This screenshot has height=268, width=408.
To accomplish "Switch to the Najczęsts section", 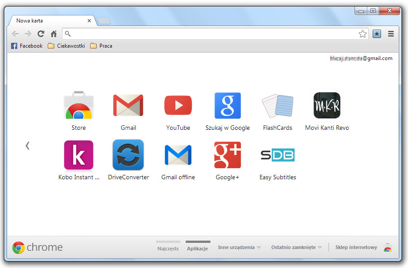I will [168, 246].
